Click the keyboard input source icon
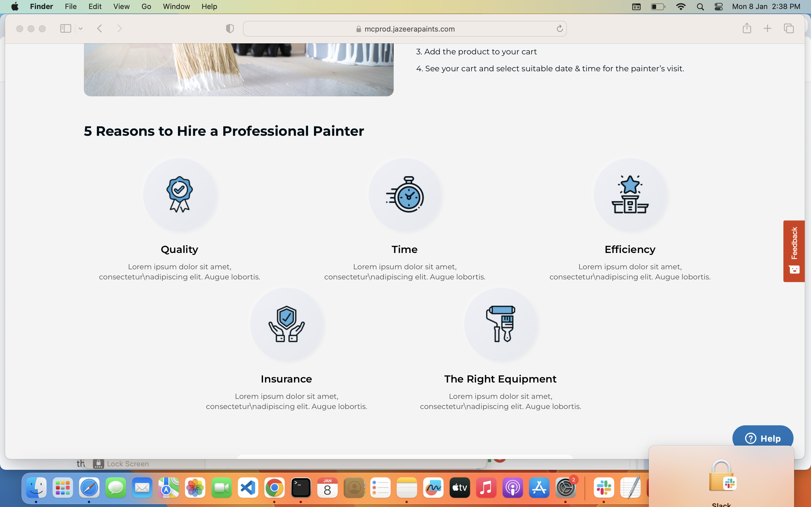The width and height of the screenshot is (811, 507). (x=636, y=7)
